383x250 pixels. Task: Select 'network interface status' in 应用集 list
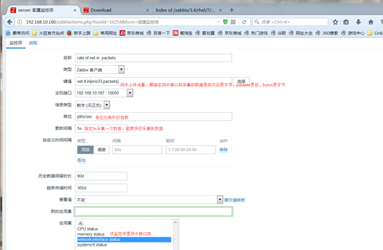pyautogui.click(x=124, y=240)
